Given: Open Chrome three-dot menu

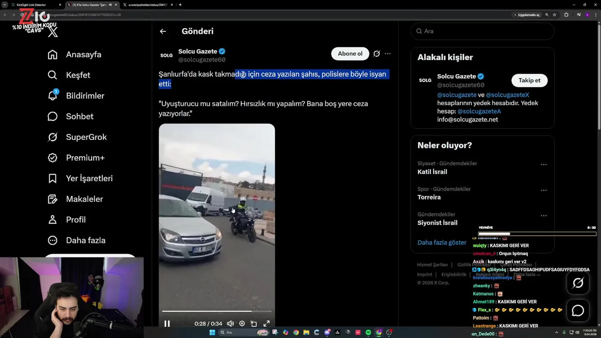Looking at the screenshot, I should click(597, 15).
